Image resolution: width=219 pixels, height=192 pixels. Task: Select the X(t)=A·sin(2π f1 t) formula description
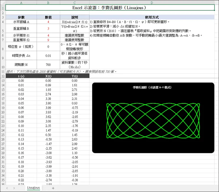pos(75,22)
